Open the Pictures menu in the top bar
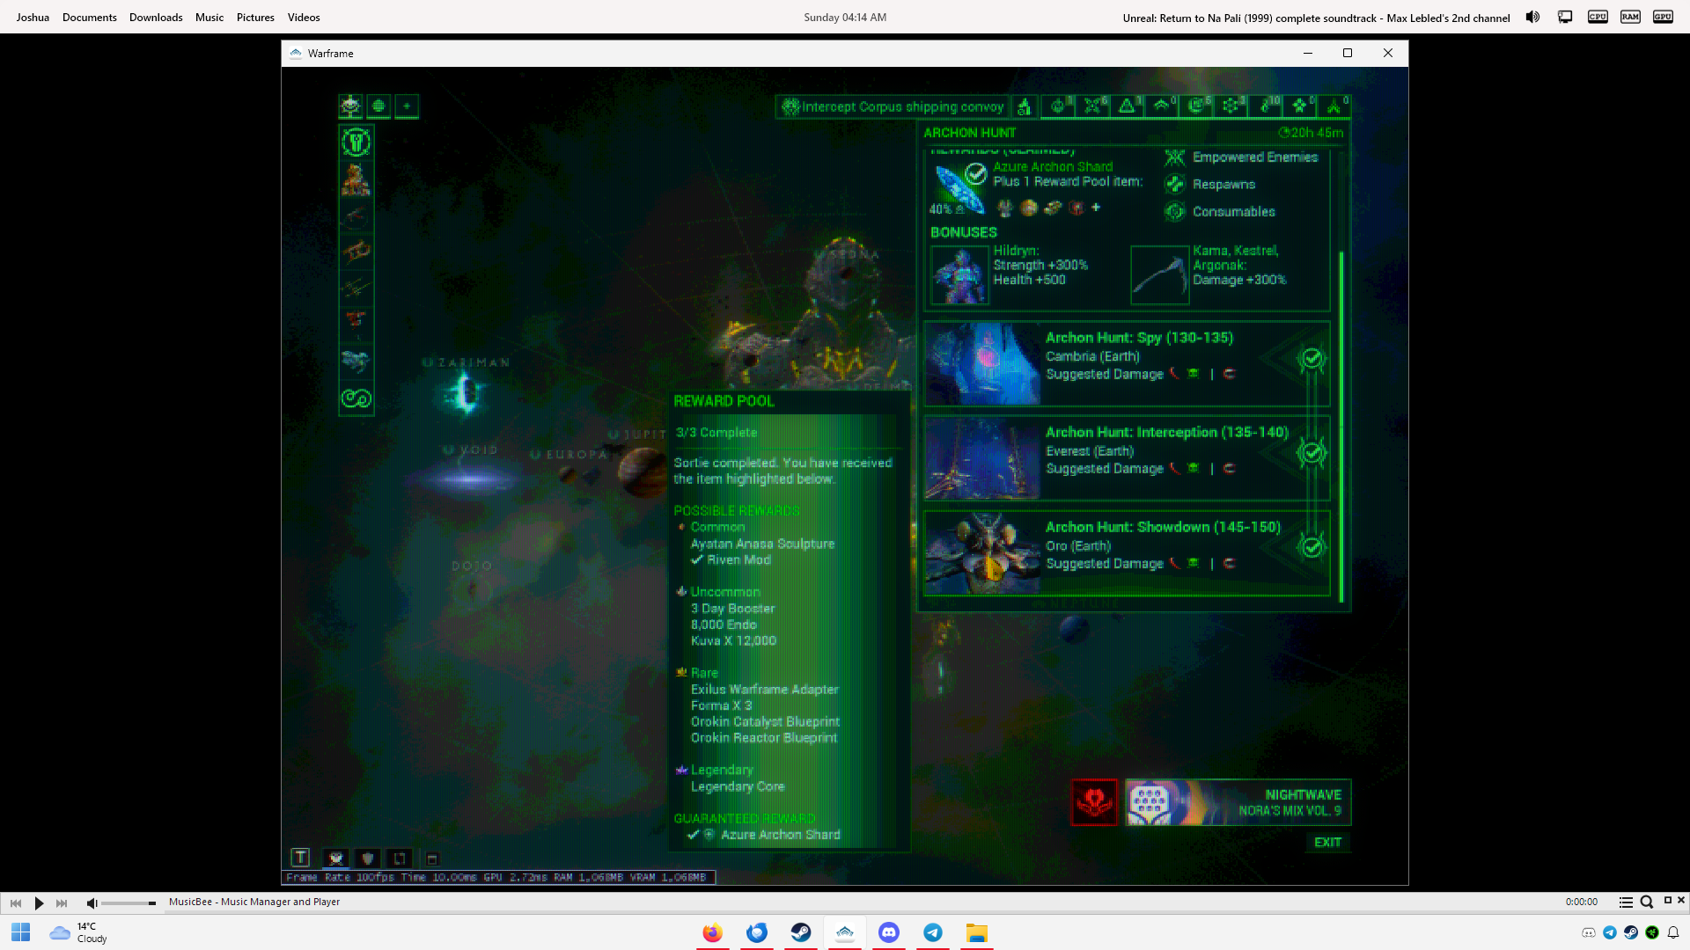This screenshot has width=1690, height=950. (255, 18)
